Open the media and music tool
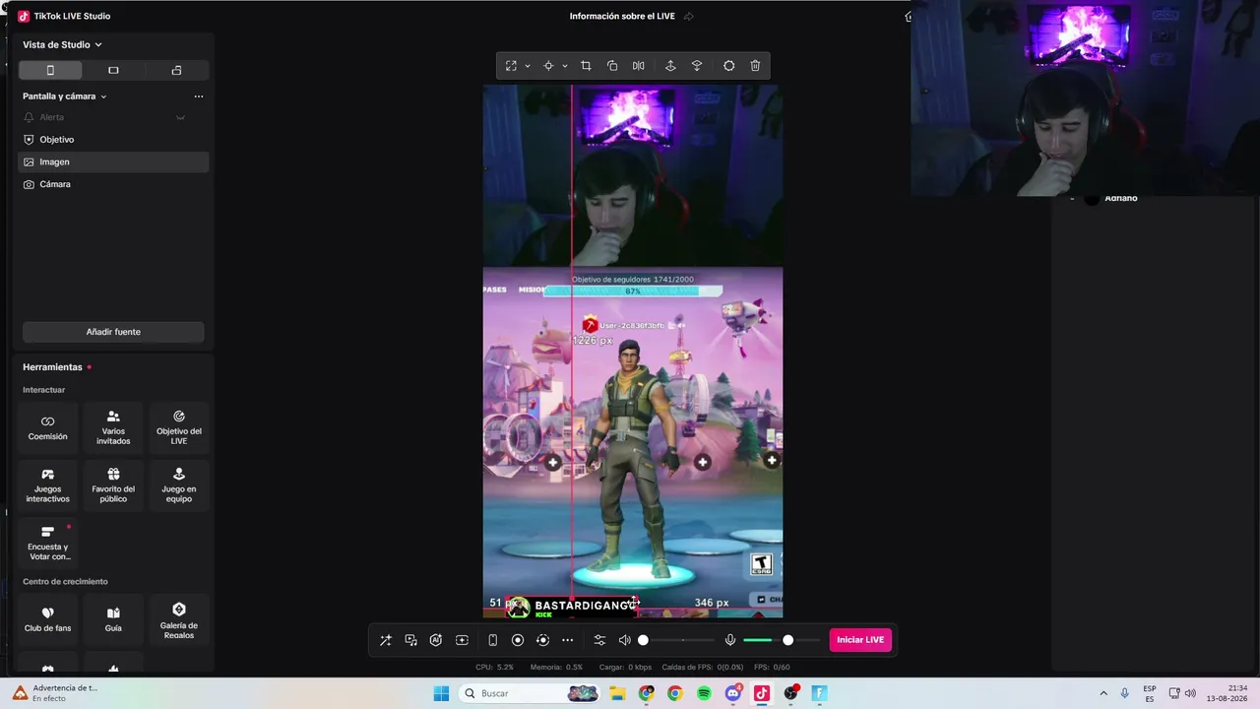Image resolution: width=1260 pixels, height=709 pixels. point(410,640)
